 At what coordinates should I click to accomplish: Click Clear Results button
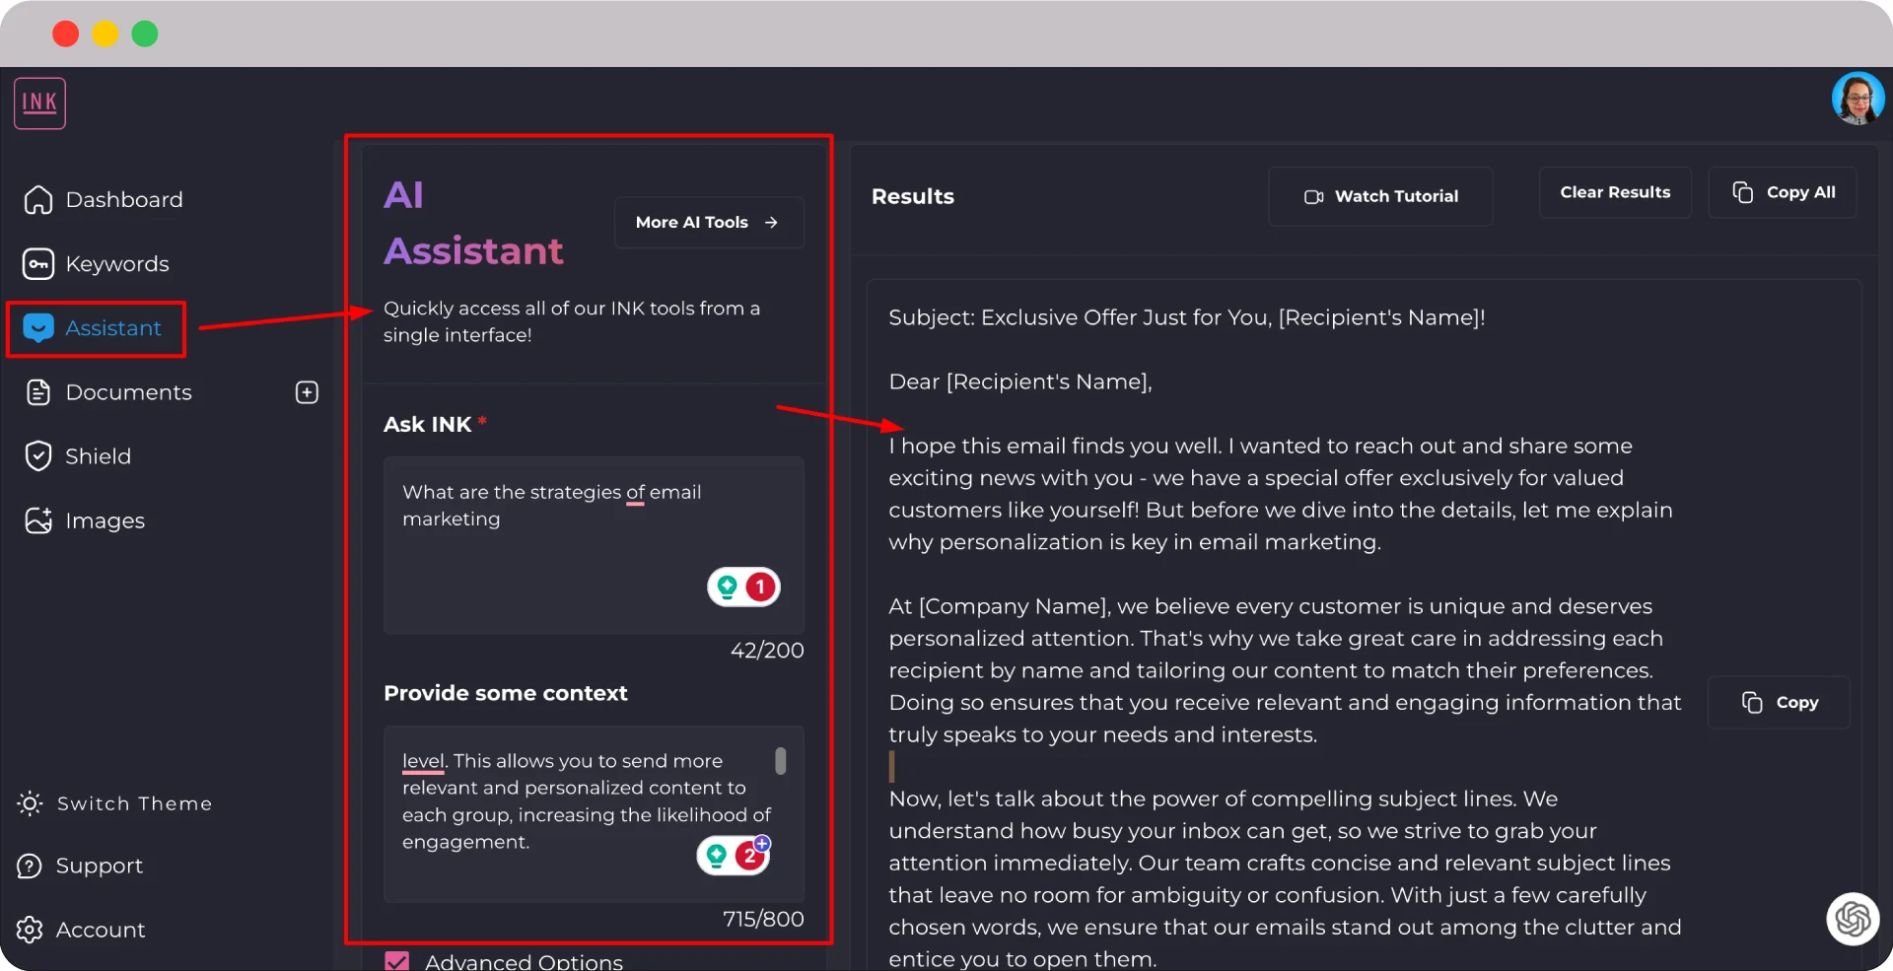click(1615, 192)
